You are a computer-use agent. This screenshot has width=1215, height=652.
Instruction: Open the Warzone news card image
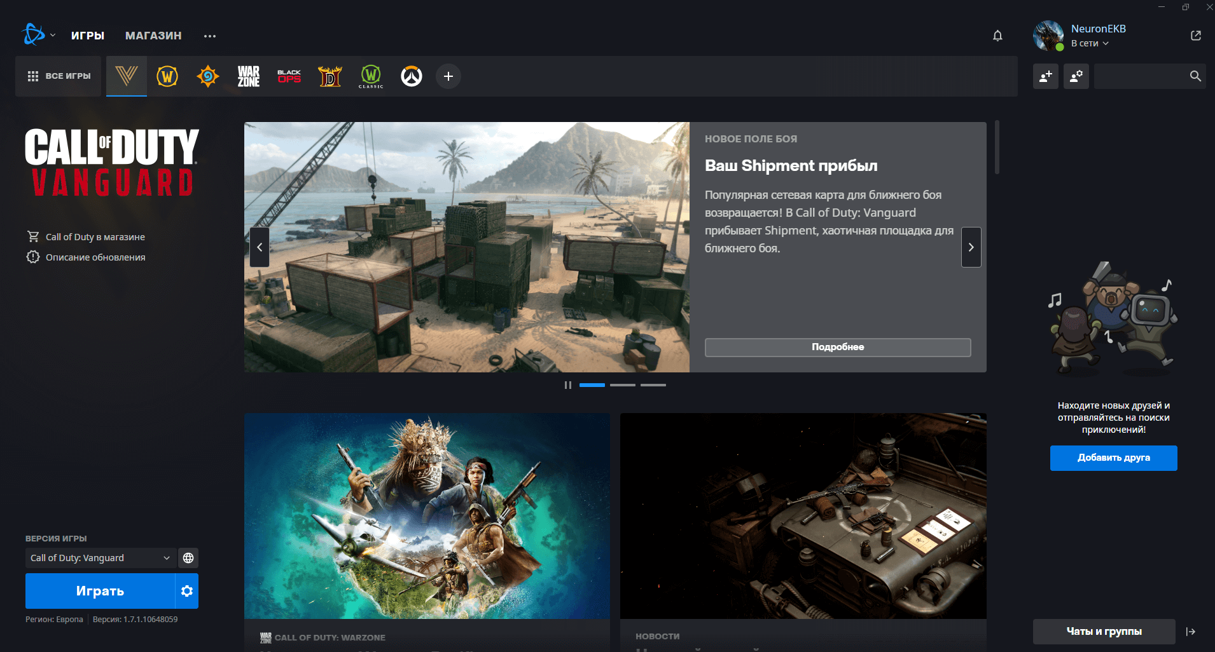427,516
